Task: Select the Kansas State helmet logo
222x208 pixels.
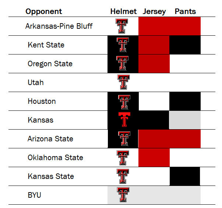Action: coord(123,176)
